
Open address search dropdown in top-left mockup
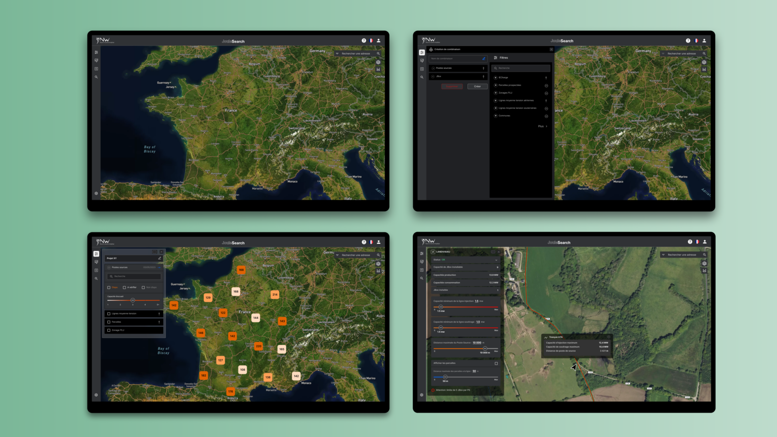tap(337, 53)
